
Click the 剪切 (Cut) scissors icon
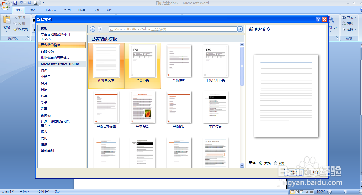point(16,18)
